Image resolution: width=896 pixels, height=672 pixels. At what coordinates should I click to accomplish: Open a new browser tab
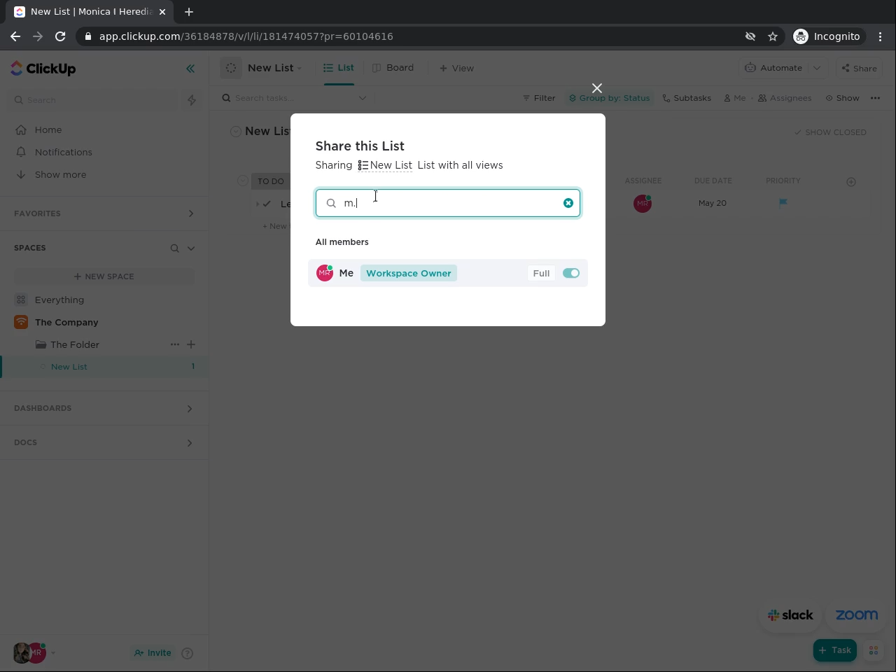coord(189,12)
